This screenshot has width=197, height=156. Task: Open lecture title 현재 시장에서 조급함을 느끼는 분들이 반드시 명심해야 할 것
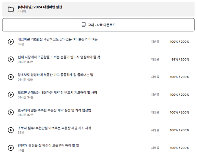[x=59, y=57]
